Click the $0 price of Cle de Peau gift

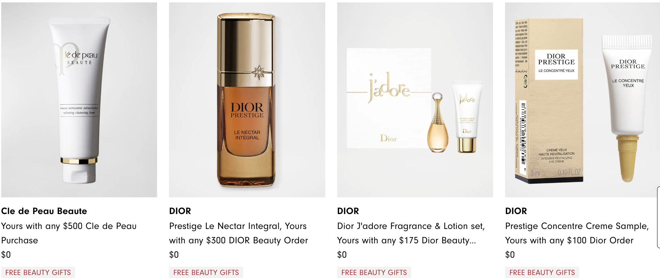point(6,255)
